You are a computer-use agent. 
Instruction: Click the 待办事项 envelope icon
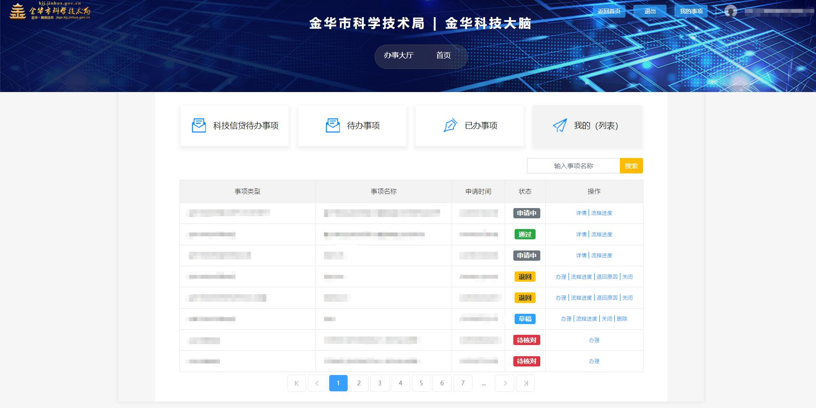tap(333, 125)
